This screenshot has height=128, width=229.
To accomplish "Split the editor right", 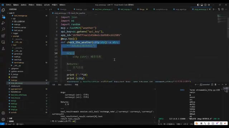I will pos(223,9).
